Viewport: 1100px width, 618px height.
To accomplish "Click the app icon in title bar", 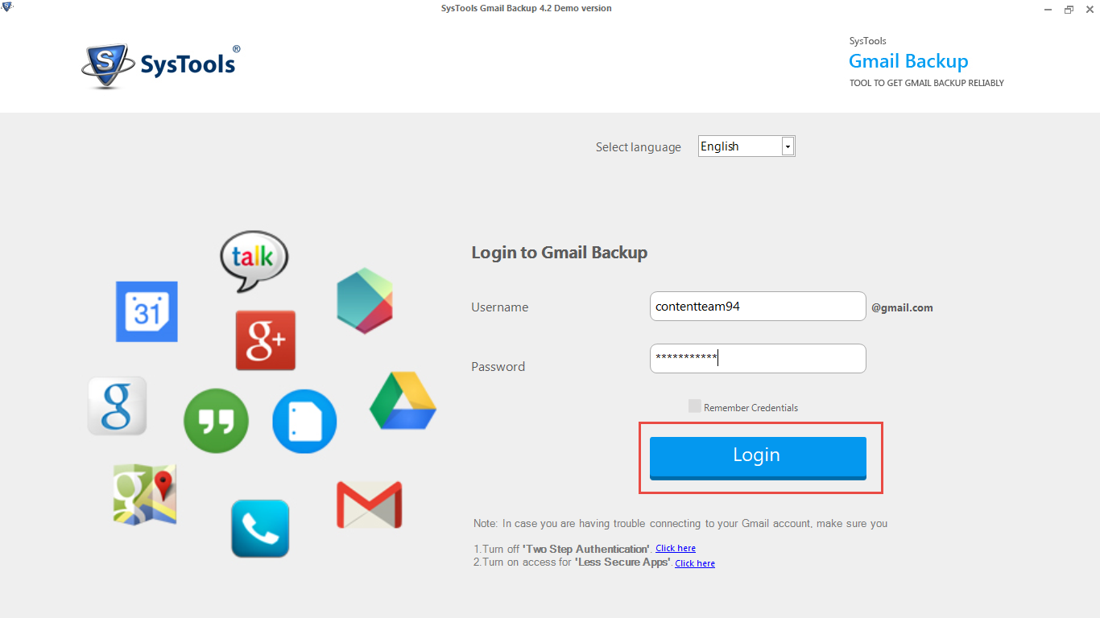I will tap(7, 8).
